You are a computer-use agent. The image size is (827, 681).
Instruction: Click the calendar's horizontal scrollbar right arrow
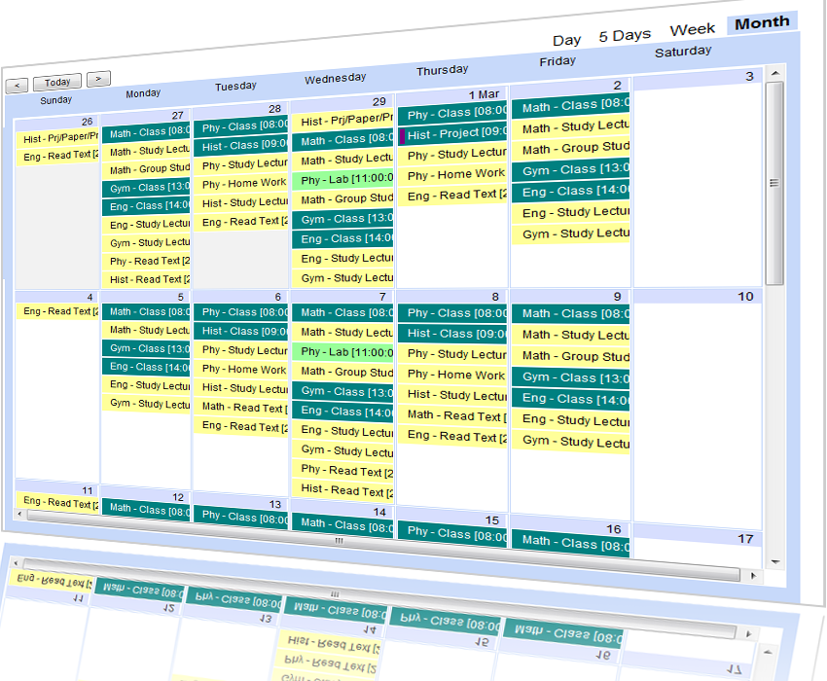(x=753, y=576)
